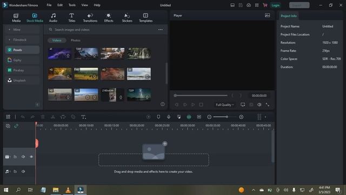This screenshot has width=346, height=195.
Task: Open the Tools menu
Action: pos(72,5)
